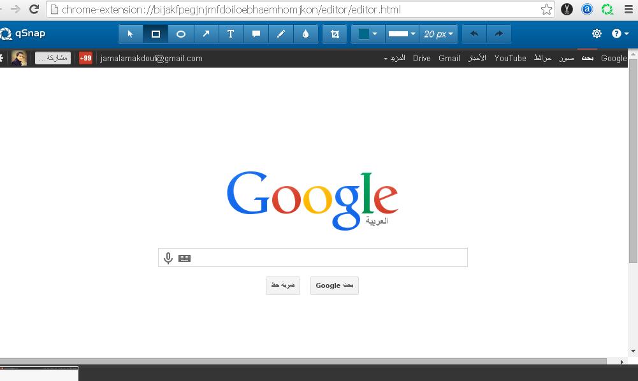Redo the last edit
The width and height of the screenshot is (638, 381).
point(499,34)
